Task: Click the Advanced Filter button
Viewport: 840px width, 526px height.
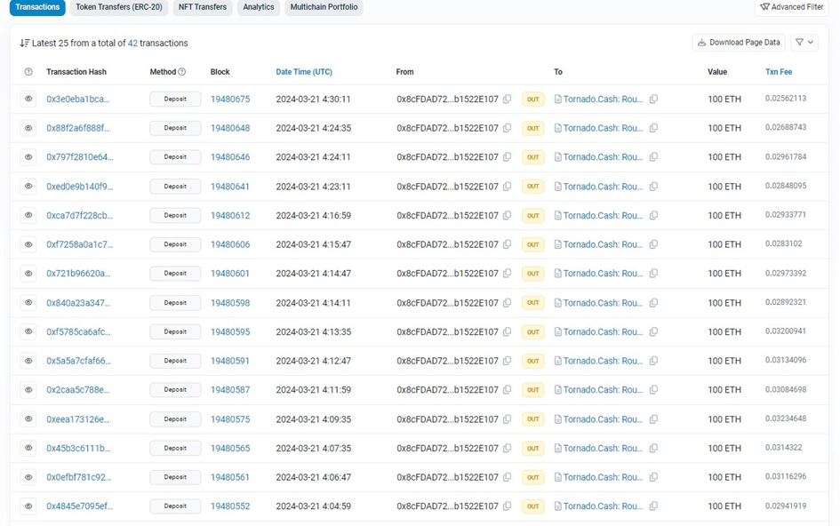Action: pyautogui.click(x=792, y=7)
